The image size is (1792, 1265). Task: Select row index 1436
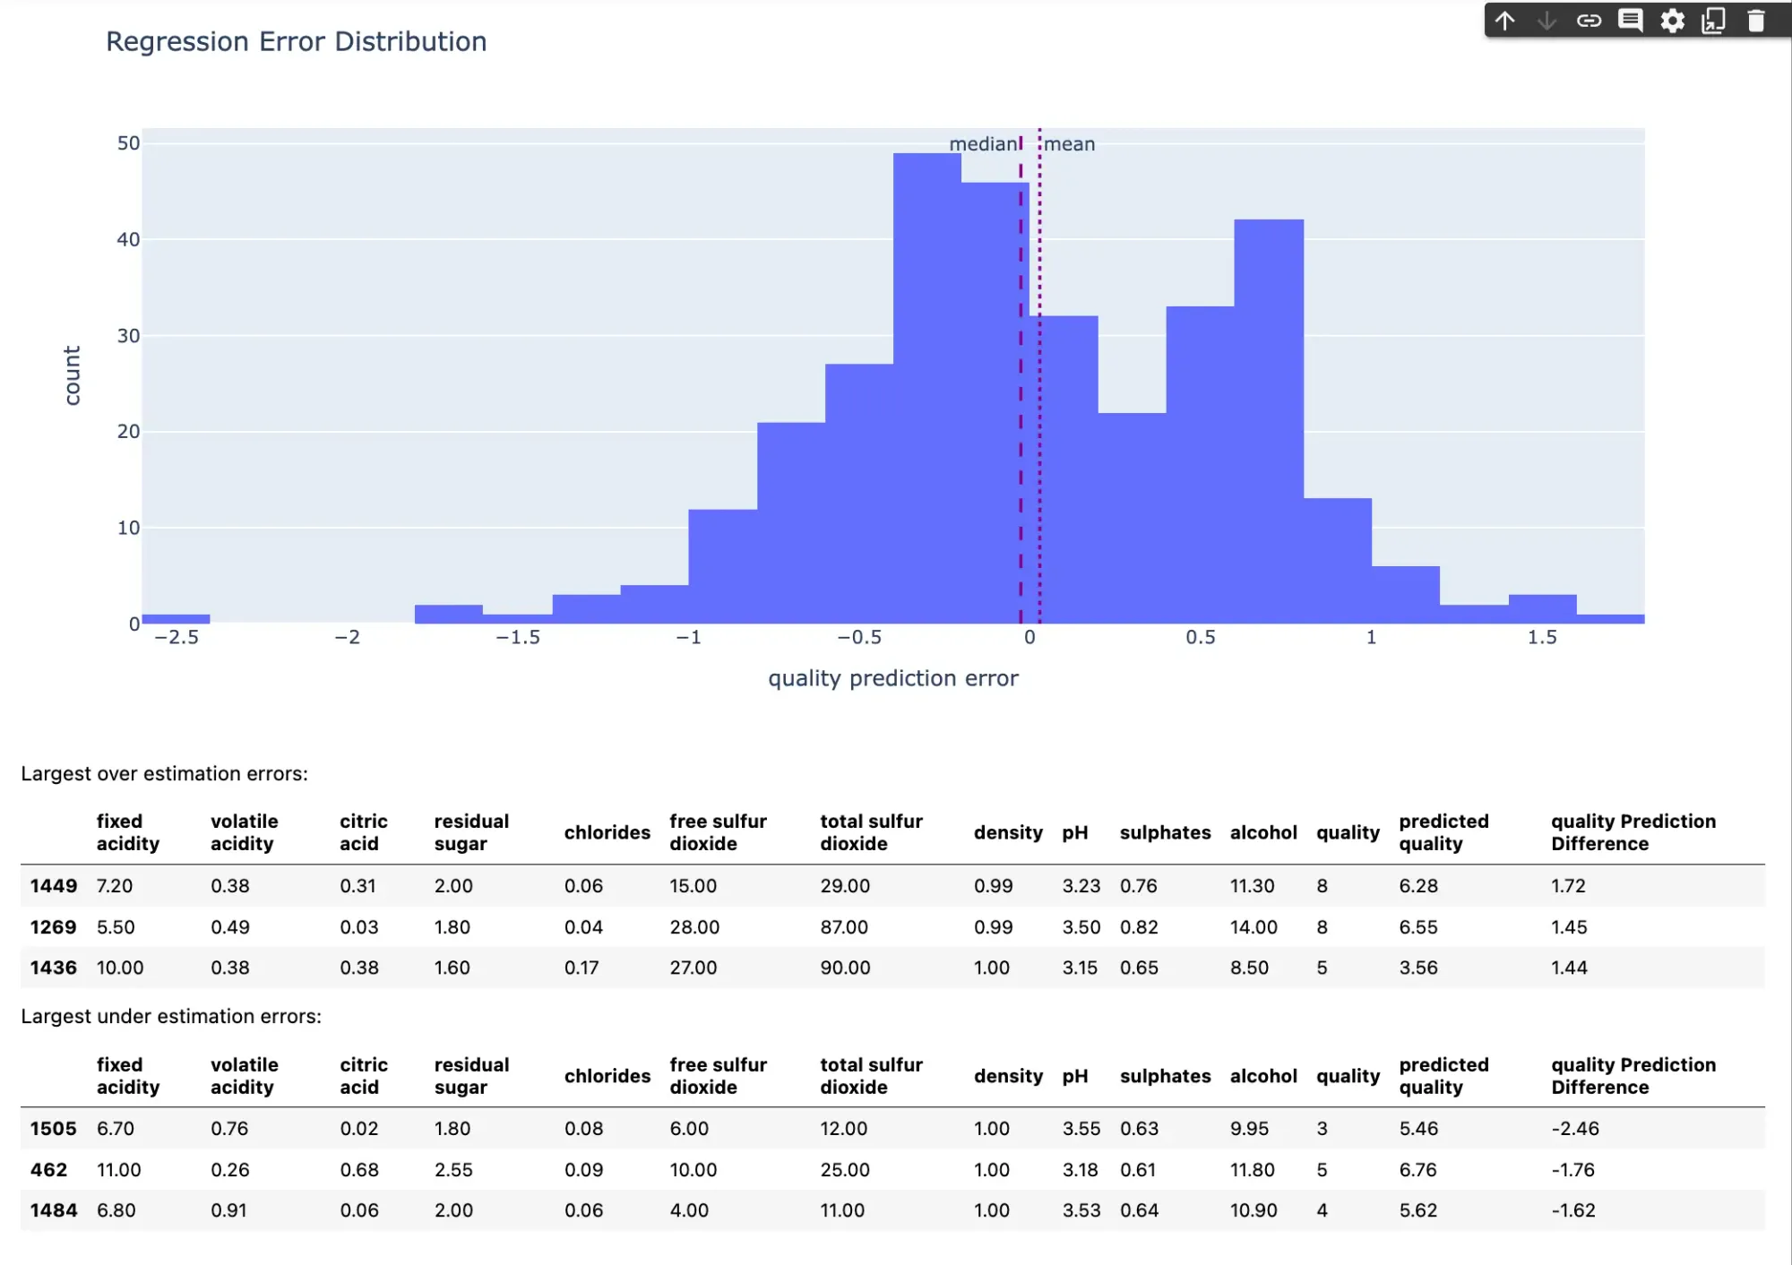53,968
